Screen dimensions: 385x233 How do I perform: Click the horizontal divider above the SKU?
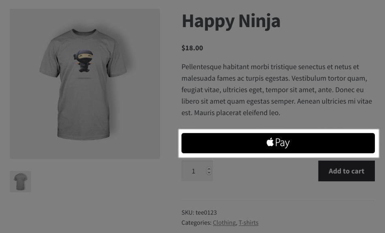(278, 201)
